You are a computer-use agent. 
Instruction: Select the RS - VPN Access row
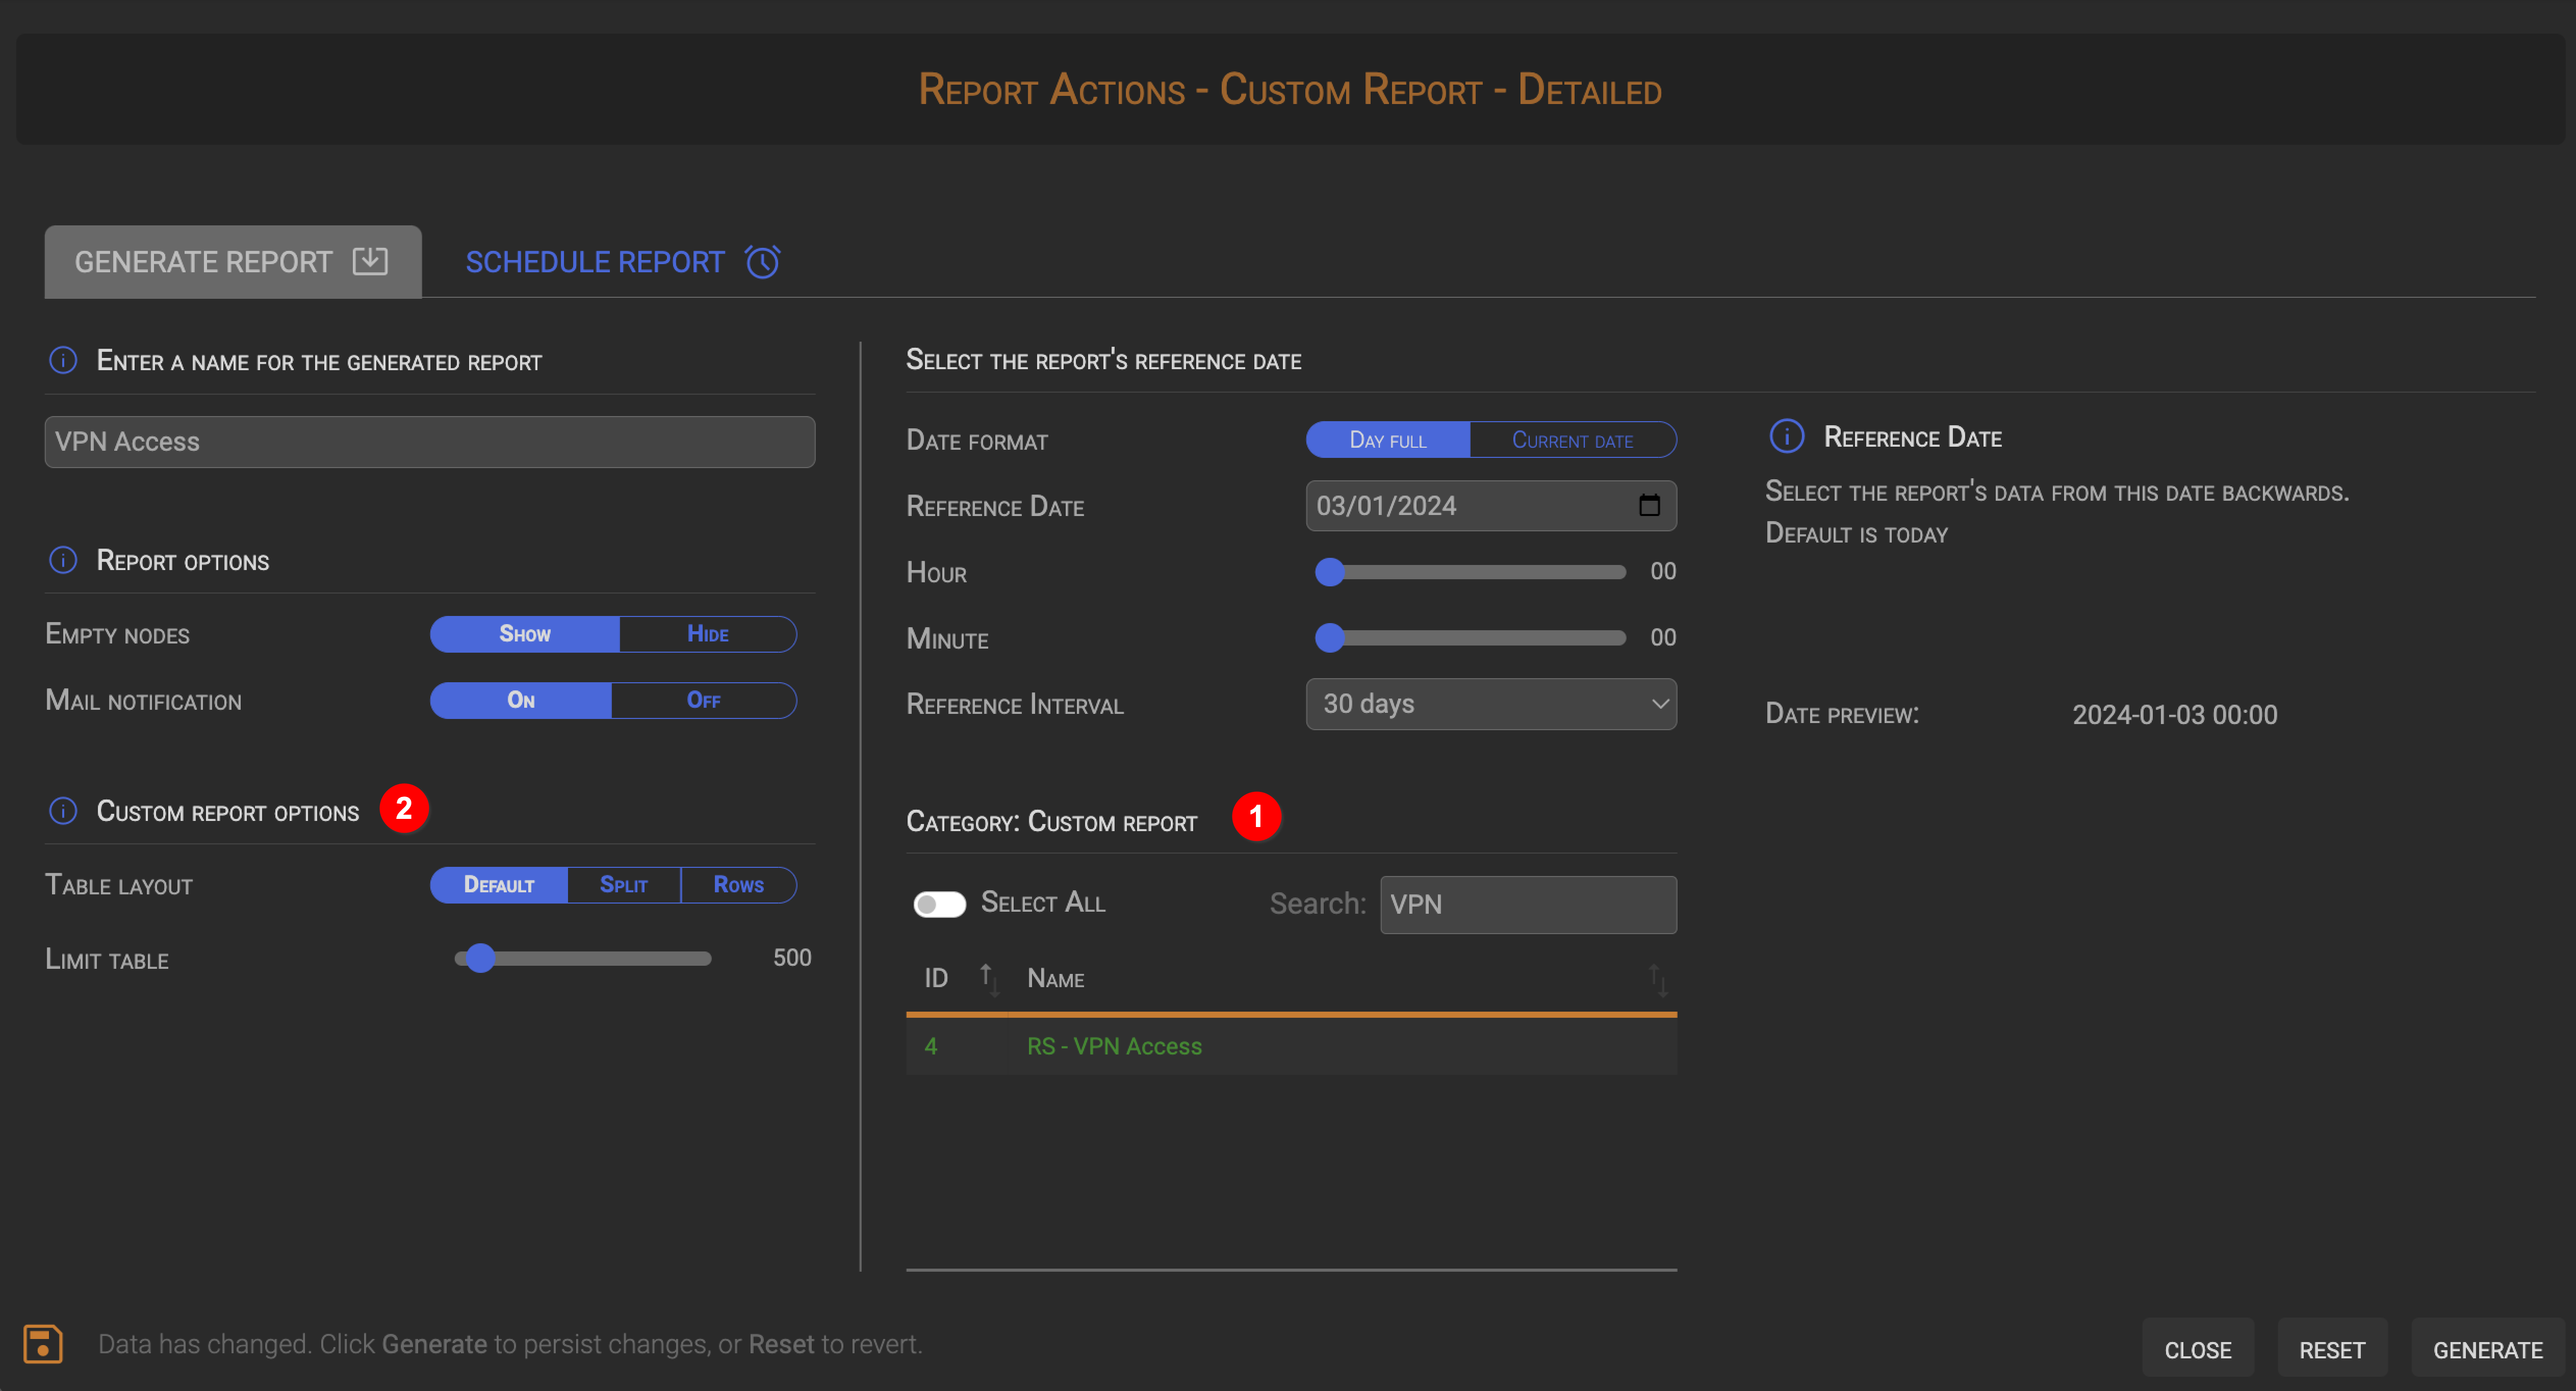(x=1291, y=1046)
